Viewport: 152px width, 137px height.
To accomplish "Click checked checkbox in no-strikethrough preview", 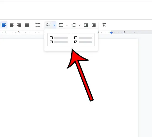I will [76, 42].
